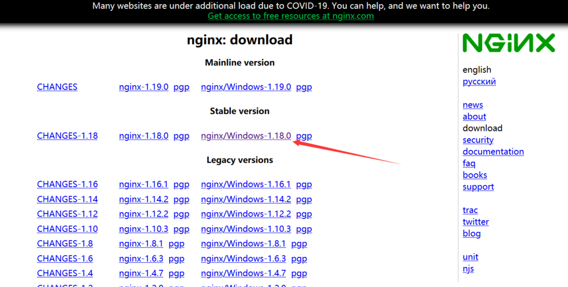The height and width of the screenshot is (287, 568).
Task: Download nginx-1.18.0 source
Action: click(x=143, y=136)
